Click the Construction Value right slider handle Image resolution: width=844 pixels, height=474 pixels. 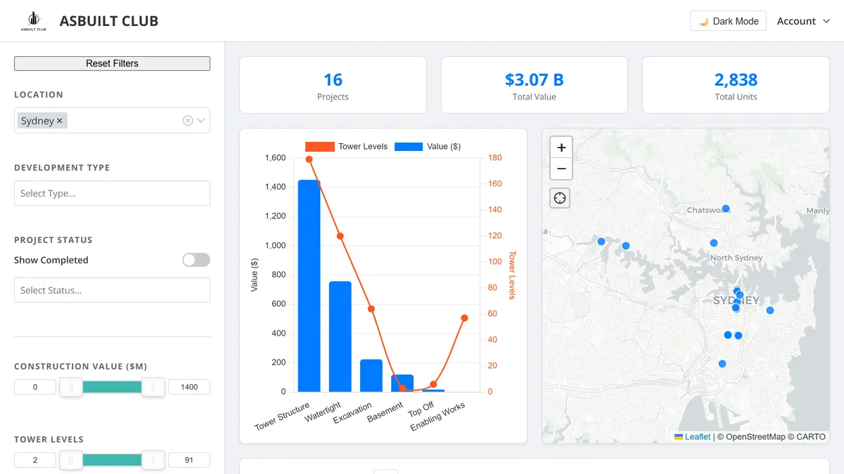coord(153,387)
